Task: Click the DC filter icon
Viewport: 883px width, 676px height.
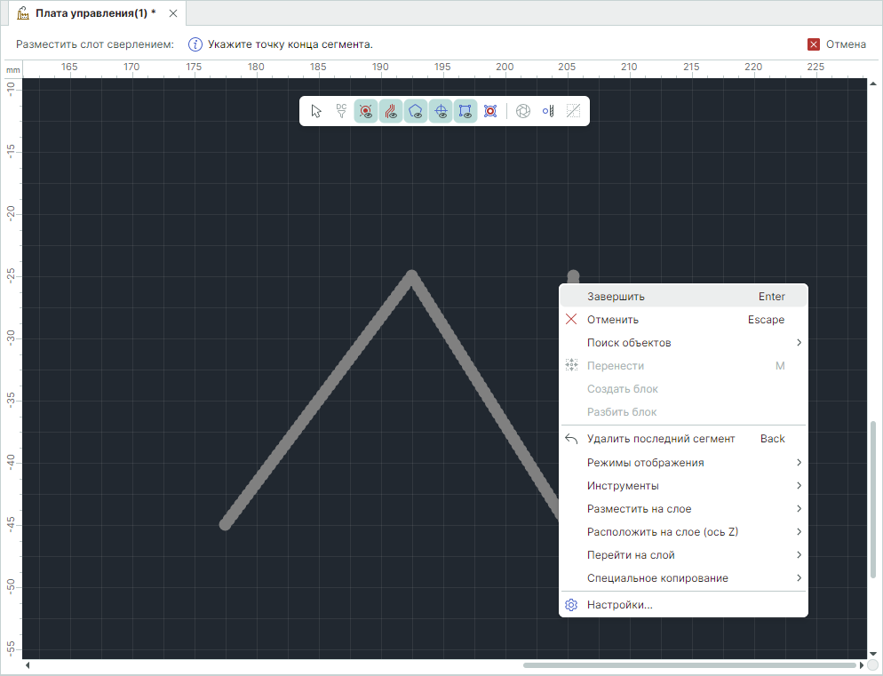Action: 341,111
